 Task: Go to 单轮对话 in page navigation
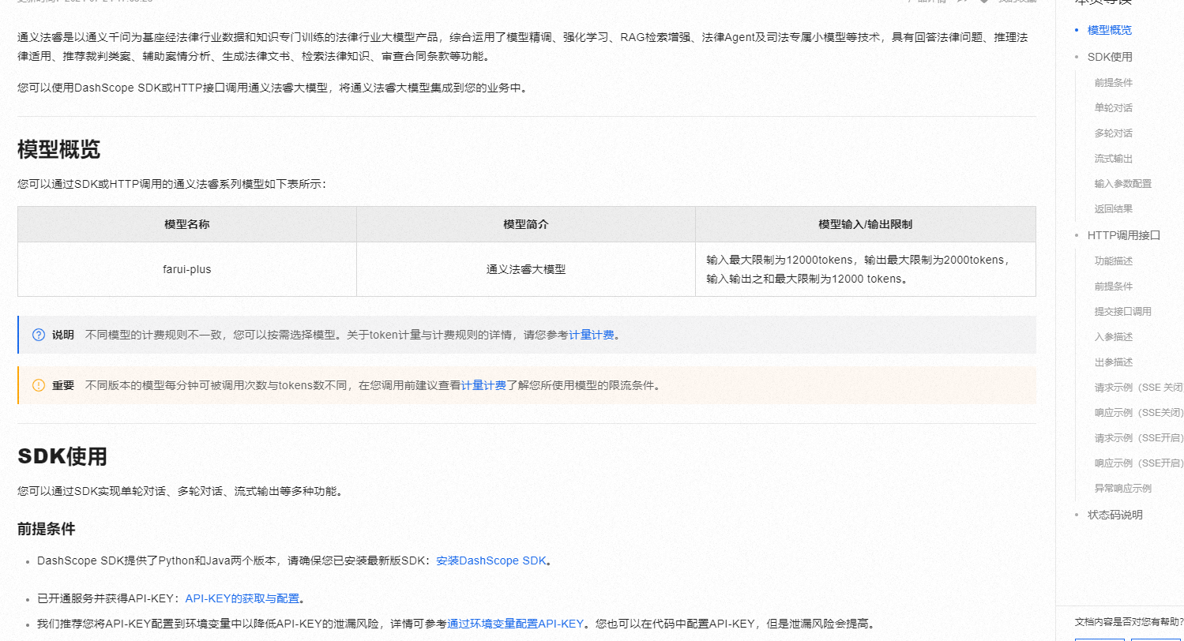(1114, 107)
